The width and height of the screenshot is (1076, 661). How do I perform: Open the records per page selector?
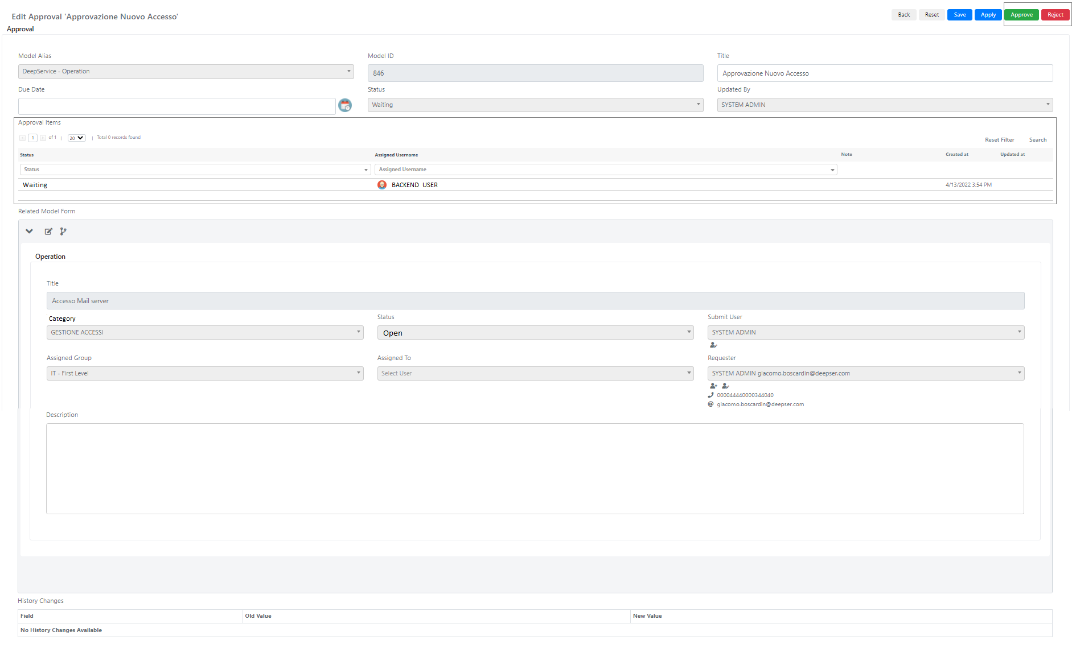pos(76,138)
